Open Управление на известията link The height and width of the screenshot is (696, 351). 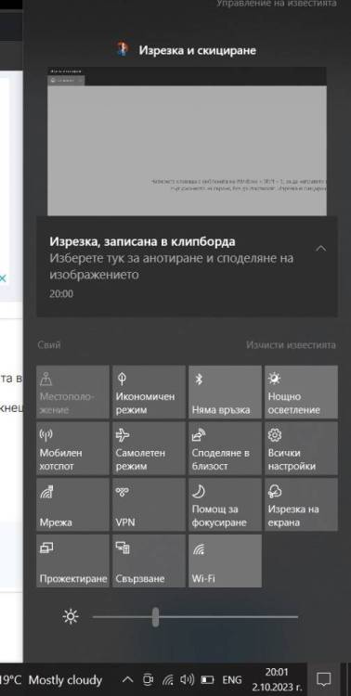277,4
